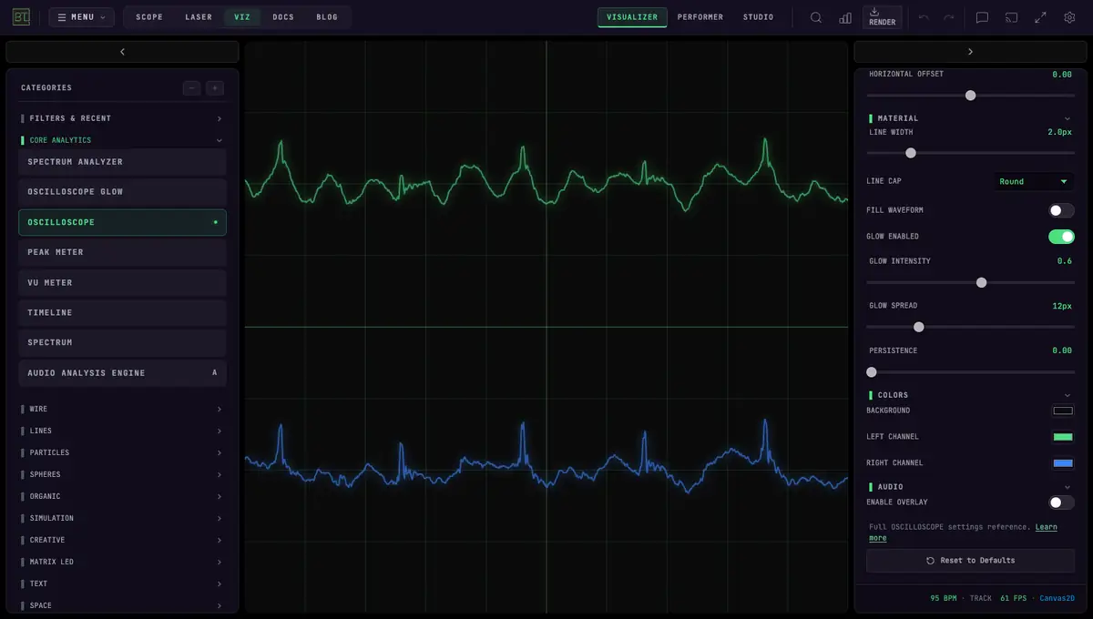This screenshot has width=1093, height=619.
Task: Select VU Meter visualizer
Action: (x=122, y=282)
